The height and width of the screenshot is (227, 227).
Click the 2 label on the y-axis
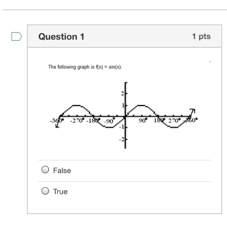[x=123, y=94]
